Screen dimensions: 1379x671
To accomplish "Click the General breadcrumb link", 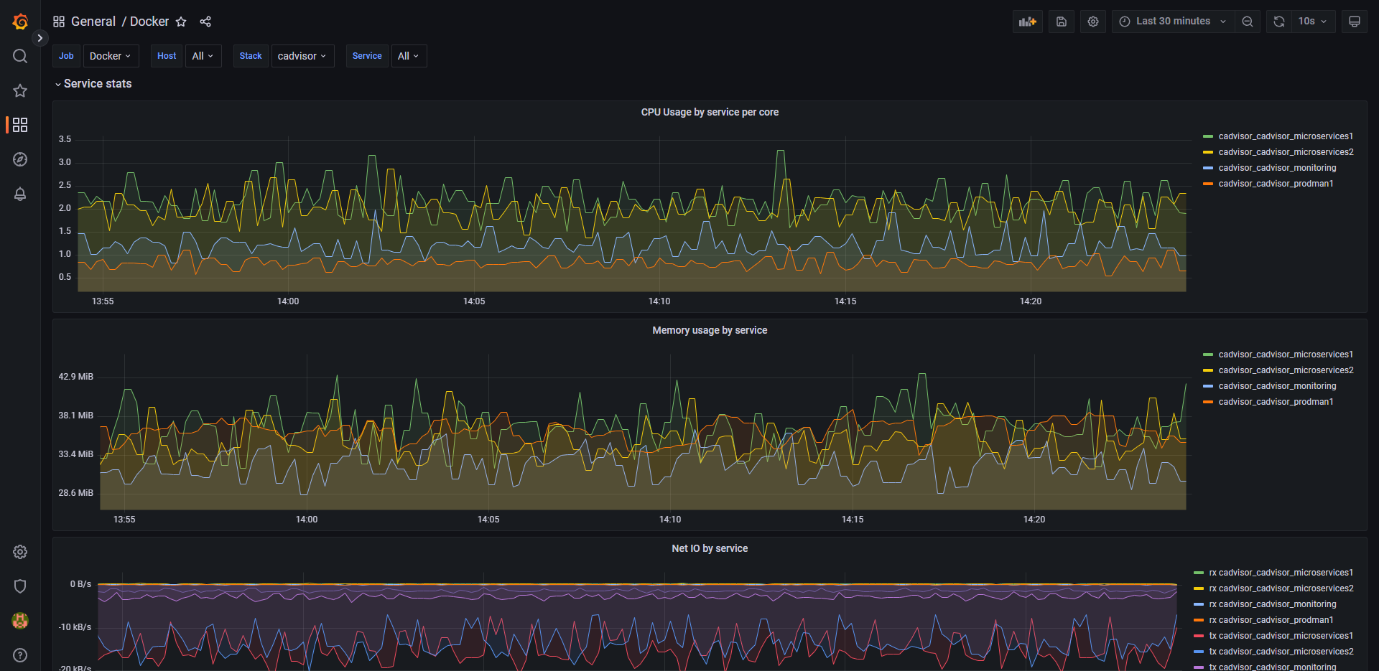I will [93, 22].
